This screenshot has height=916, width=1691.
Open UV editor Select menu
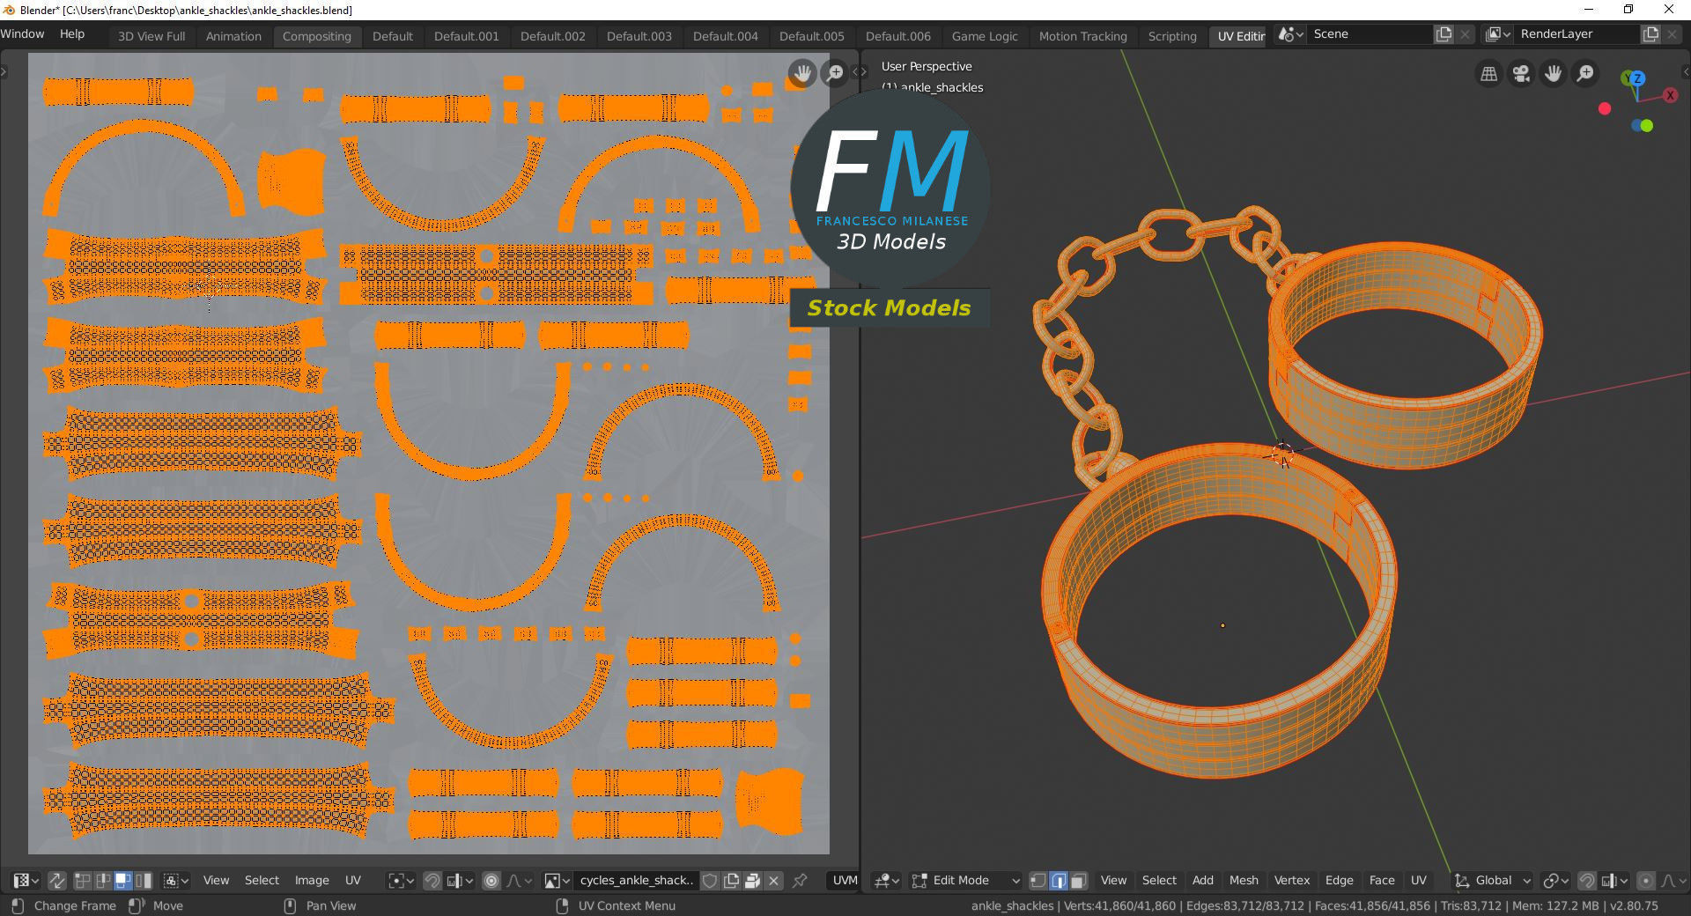tap(262, 880)
